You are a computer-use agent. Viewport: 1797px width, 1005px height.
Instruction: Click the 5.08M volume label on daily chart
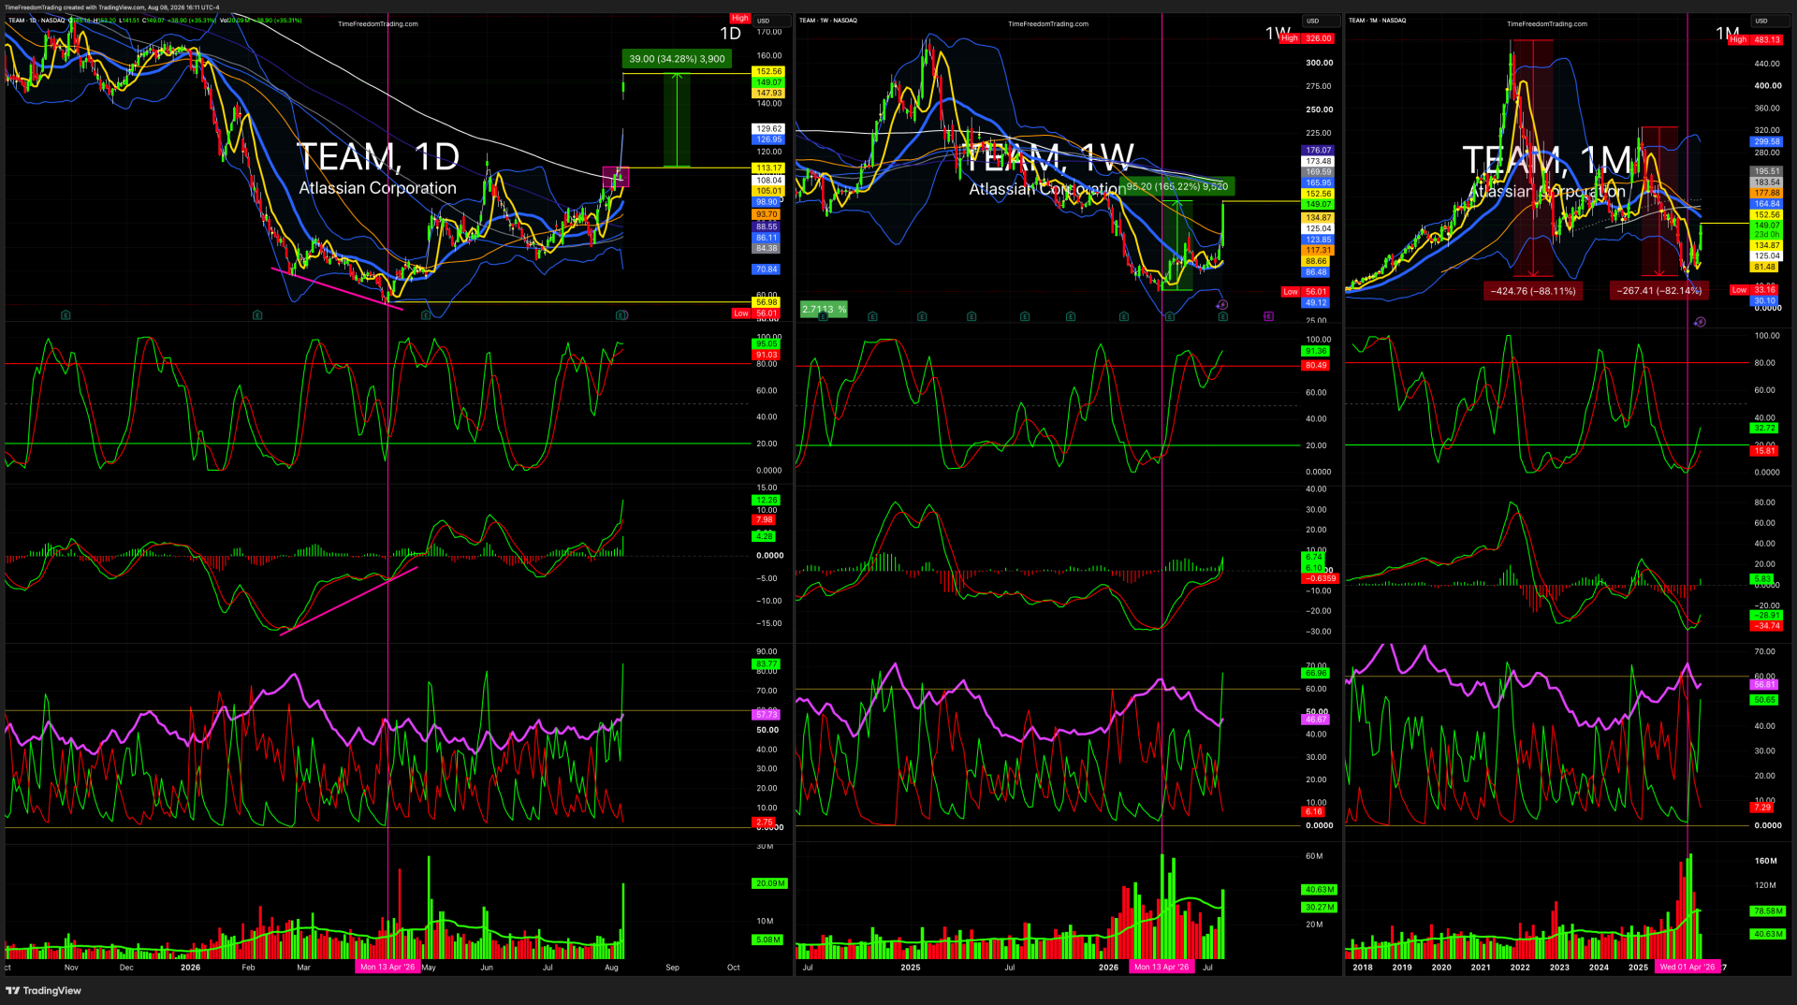pos(768,939)
